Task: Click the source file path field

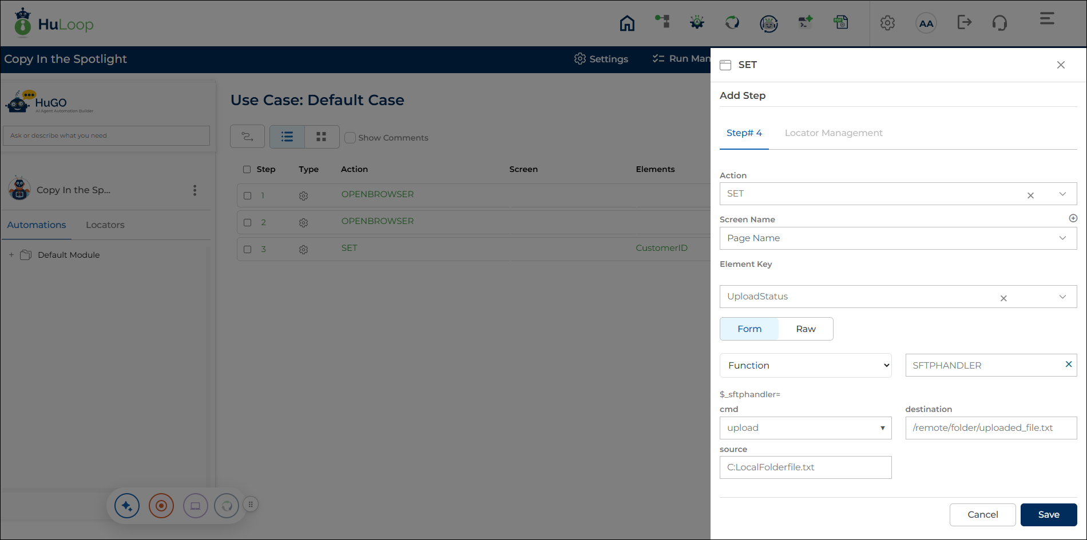Action: pyautogui.click(x=806, y=467)
